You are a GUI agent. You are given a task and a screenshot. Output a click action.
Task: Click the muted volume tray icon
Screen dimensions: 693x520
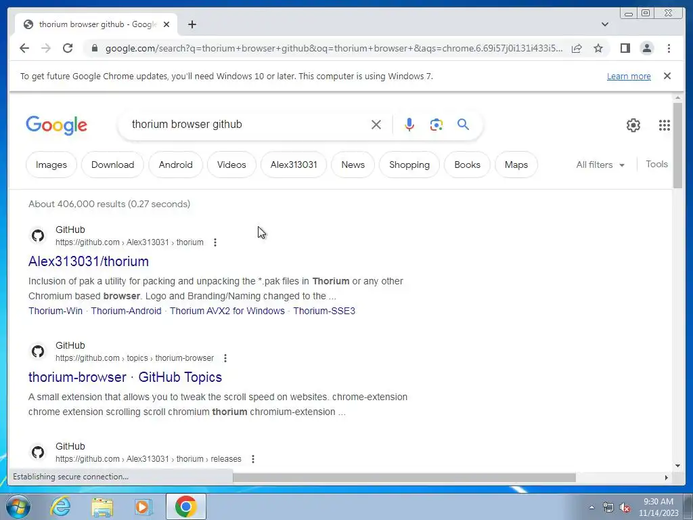click(x=625, y=508)
